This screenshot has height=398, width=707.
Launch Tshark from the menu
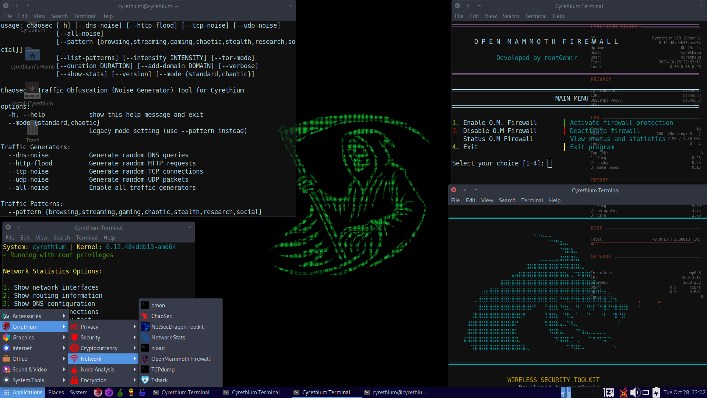[x=159, y=380]
